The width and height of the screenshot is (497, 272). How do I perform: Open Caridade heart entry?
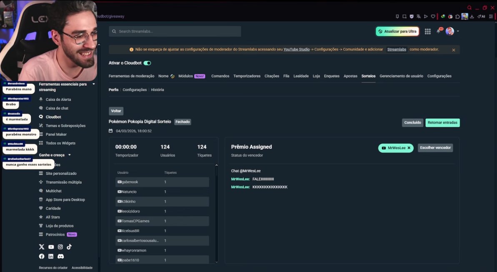coord(50,208)
